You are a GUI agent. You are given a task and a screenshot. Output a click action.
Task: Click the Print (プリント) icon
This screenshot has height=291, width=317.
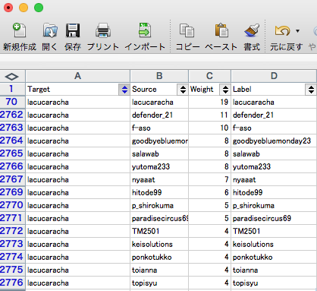[103, 30]
